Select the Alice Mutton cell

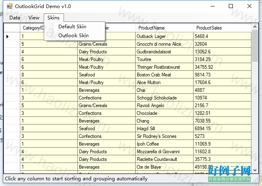pos(164,82)
